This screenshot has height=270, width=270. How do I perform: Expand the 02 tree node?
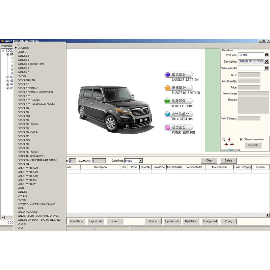click(7, 77)
